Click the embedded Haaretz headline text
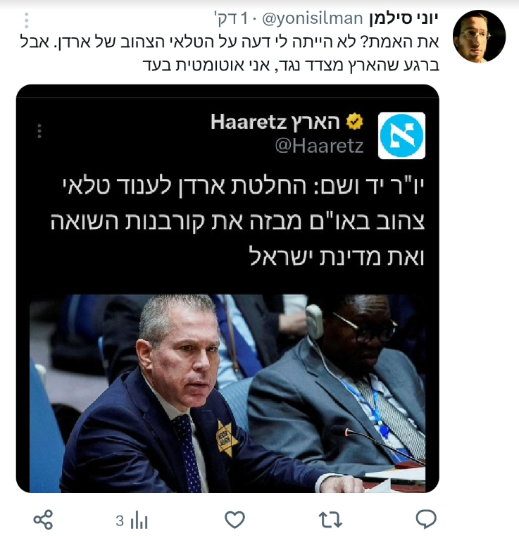The height and width of the screenshot is (536, 519). click(x=237, y=221)
